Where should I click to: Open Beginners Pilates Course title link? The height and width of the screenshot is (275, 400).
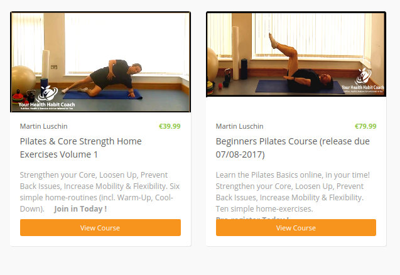pyautogui.click(x=293, y=148)
